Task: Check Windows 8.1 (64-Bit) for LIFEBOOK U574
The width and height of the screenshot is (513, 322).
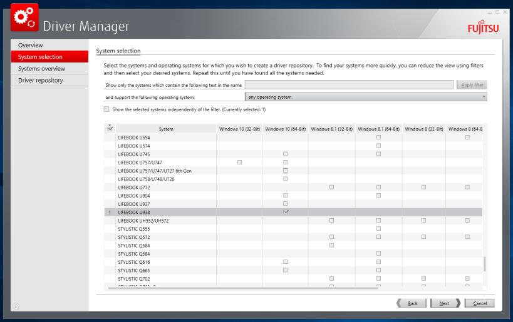Action: point(378,145)
